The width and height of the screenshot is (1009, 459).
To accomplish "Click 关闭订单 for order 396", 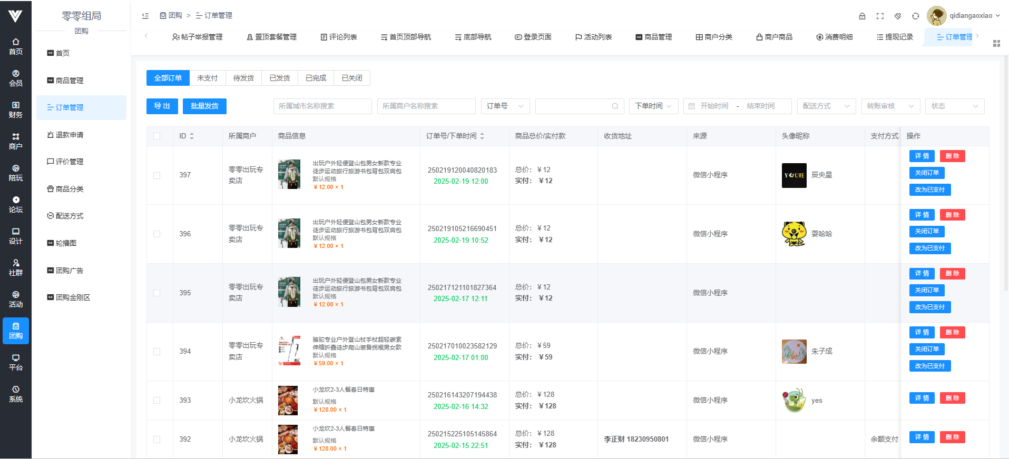I will pyautogui.click(x=927, y=232).
